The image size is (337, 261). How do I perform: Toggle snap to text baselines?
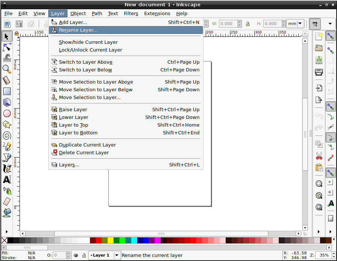coord(331,204)
